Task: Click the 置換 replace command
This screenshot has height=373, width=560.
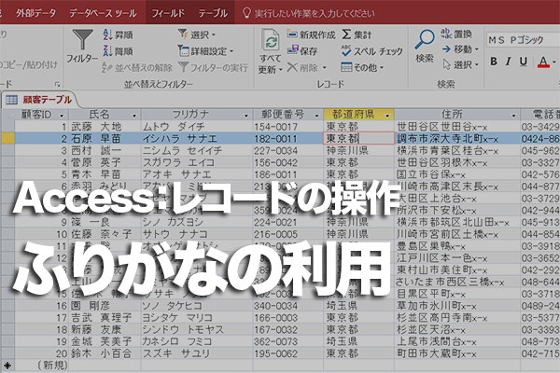Action: 456,34
